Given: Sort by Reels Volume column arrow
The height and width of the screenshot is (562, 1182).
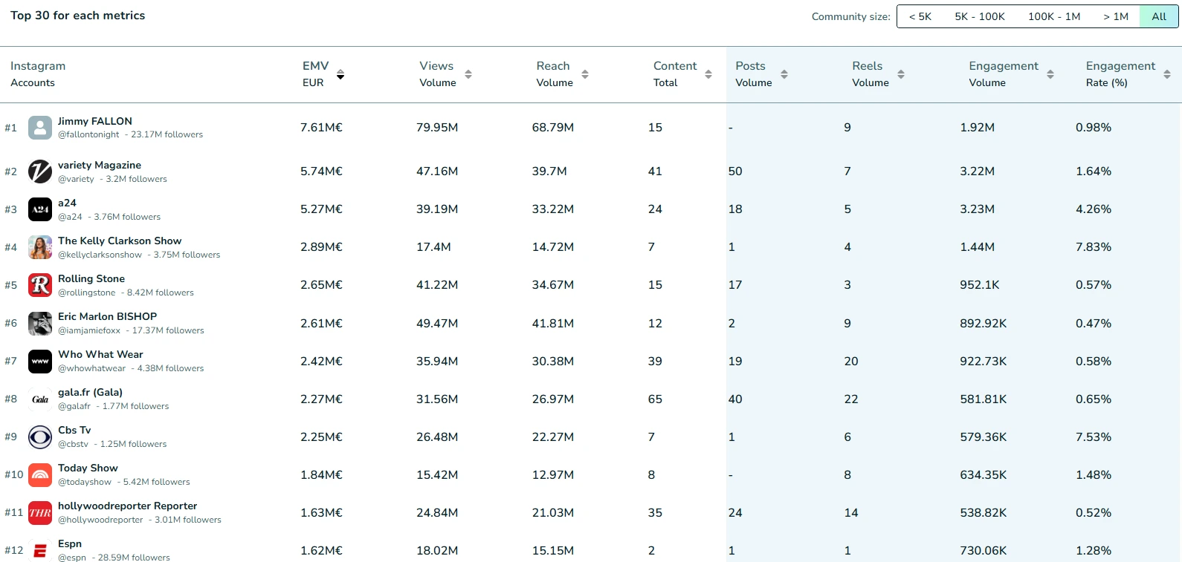Looking at the screenshot, I should [901, 74].
